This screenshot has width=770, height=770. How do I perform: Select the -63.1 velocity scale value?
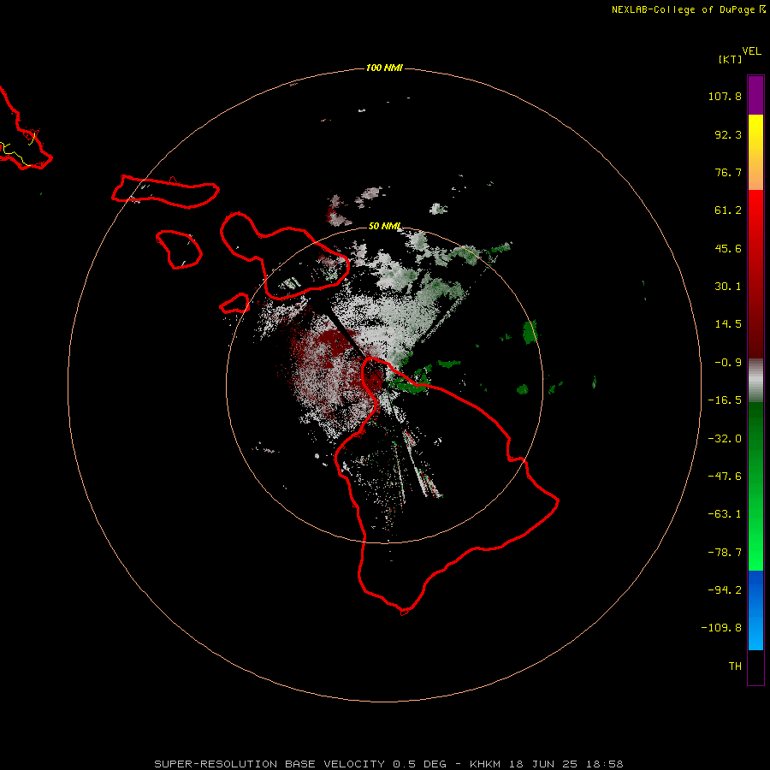(x=725, y=514)
